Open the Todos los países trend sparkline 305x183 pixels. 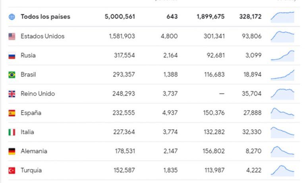coord(283,17)
